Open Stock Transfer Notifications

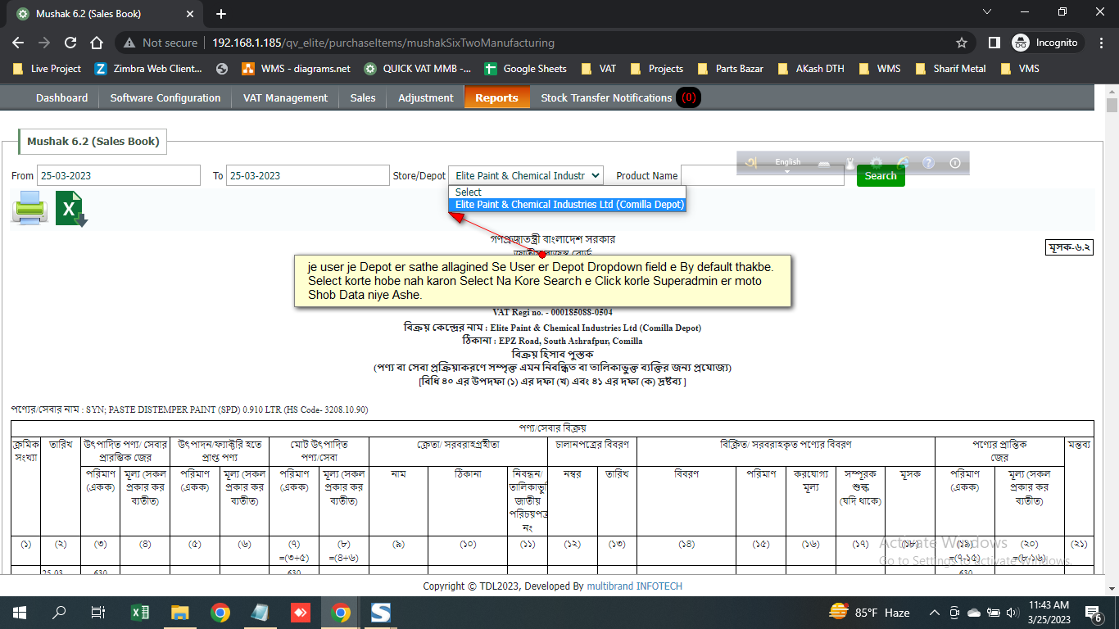(x=619, y=97)
